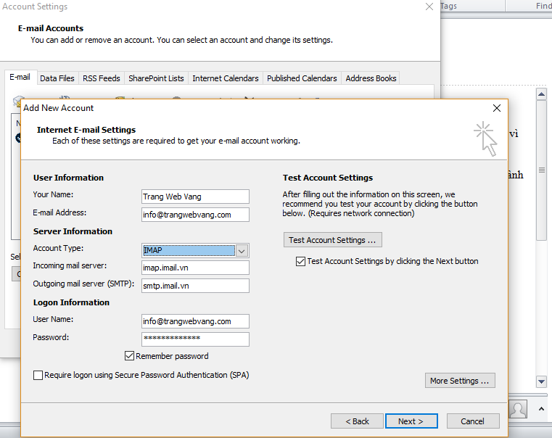Viewport: 552px width, 438px height.
Task: Click the Test Account Settings button
Action: (332, 240)
